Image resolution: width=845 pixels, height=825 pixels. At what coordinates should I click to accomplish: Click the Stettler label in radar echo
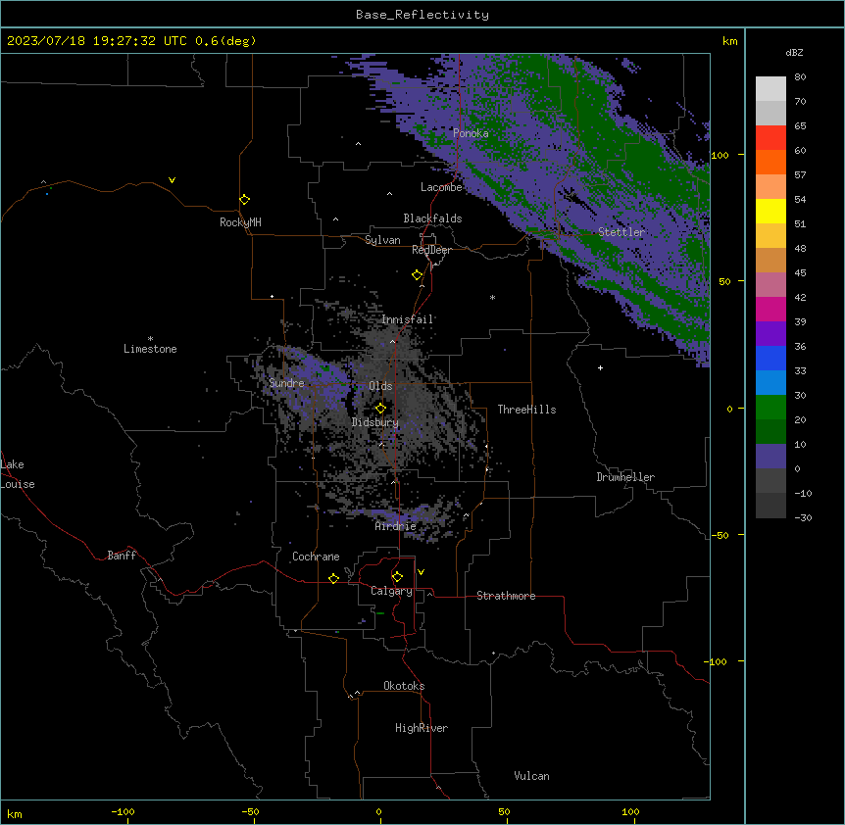tap(621, 232)
